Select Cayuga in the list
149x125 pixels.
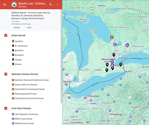[17, 59]
